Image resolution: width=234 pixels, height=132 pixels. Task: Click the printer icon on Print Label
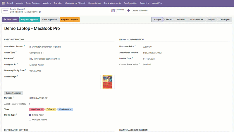click(5, 20)
